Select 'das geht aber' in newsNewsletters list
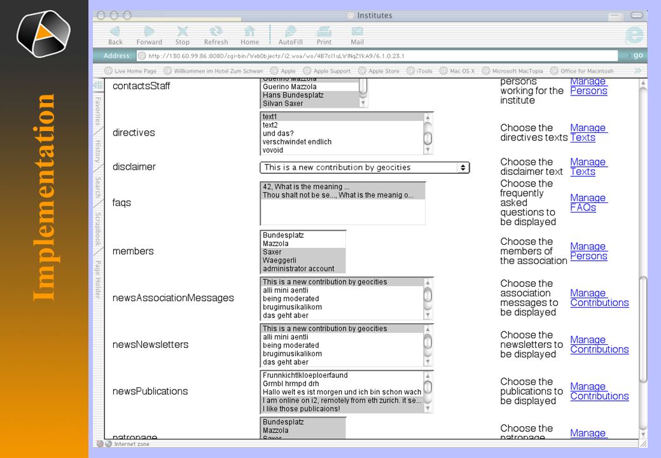 (x=342, y=363)
